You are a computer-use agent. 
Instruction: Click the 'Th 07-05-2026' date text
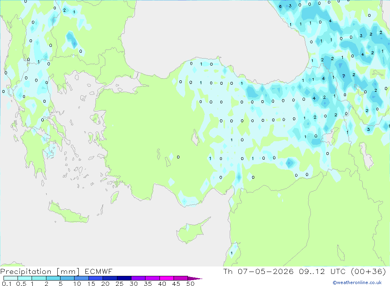click(259, 271)
